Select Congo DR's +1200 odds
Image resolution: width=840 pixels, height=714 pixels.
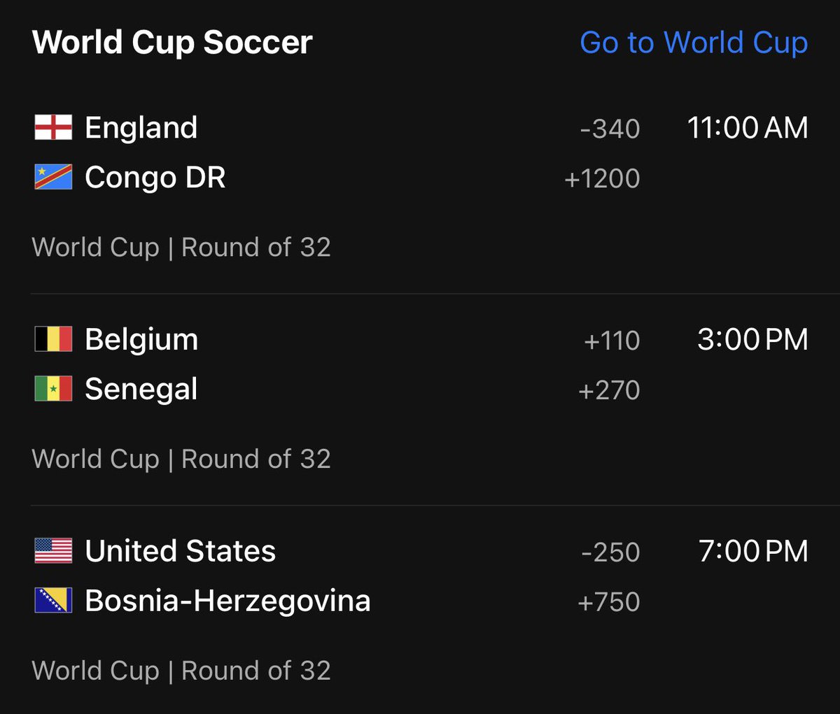602,178
